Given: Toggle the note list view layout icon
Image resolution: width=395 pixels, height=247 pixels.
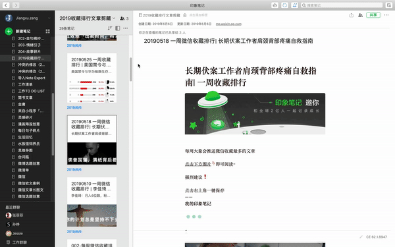Looking at the screenshot, I should [118, 28].
